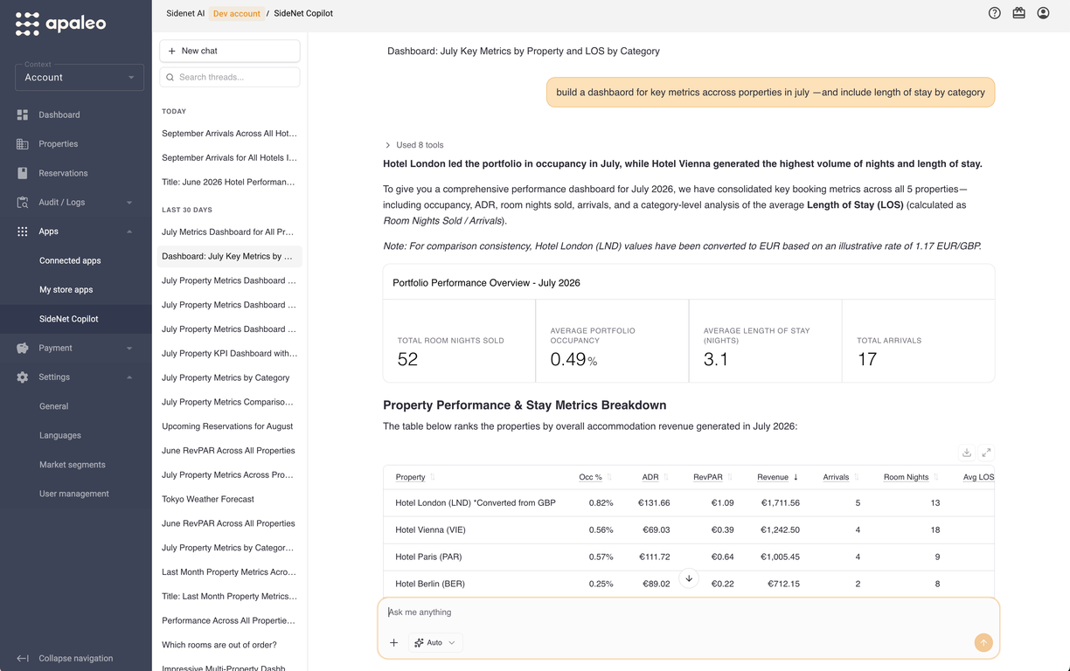Click the Dashboard sidebar icon
The width and height of the screenshot is (1070, 671).
coord(23,114)
